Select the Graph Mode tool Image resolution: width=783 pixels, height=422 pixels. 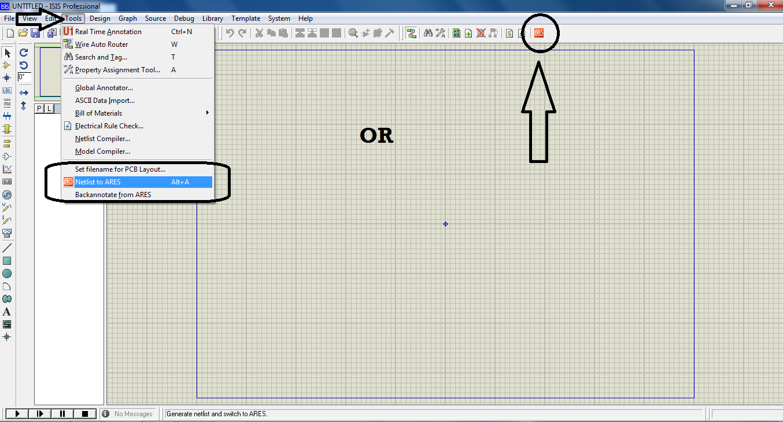tap(7, 169)
